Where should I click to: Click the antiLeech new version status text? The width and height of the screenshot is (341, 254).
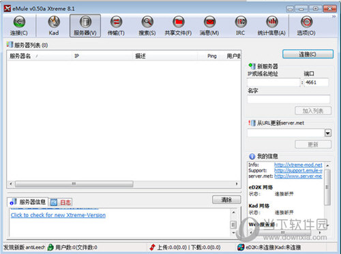(x=24, y=247)
